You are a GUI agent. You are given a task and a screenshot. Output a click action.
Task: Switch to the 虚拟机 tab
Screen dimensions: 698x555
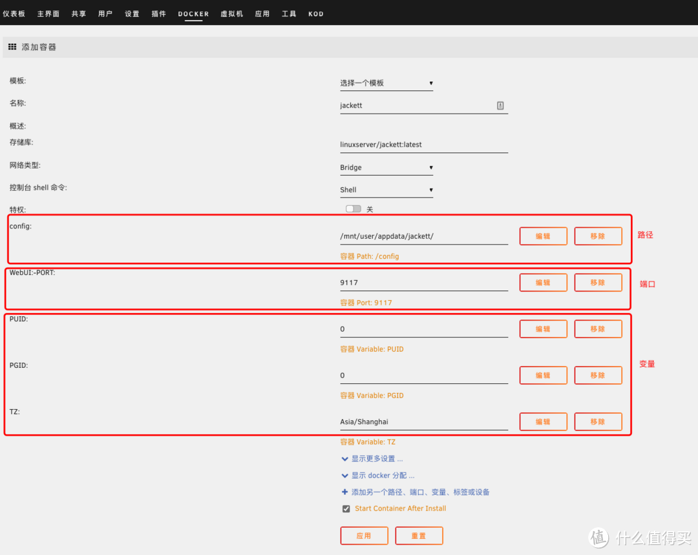click(231, 14)
